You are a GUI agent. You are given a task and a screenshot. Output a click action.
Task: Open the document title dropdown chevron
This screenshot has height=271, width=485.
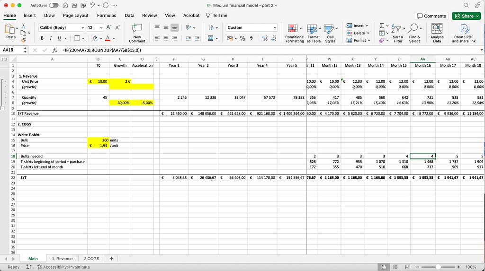276,5
